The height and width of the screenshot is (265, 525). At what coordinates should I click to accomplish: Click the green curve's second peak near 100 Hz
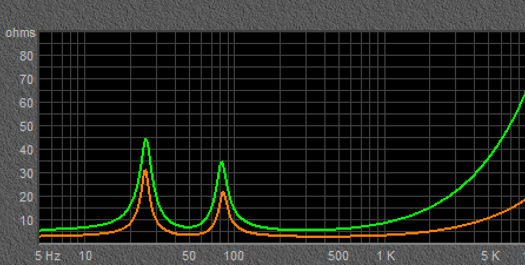221,162
